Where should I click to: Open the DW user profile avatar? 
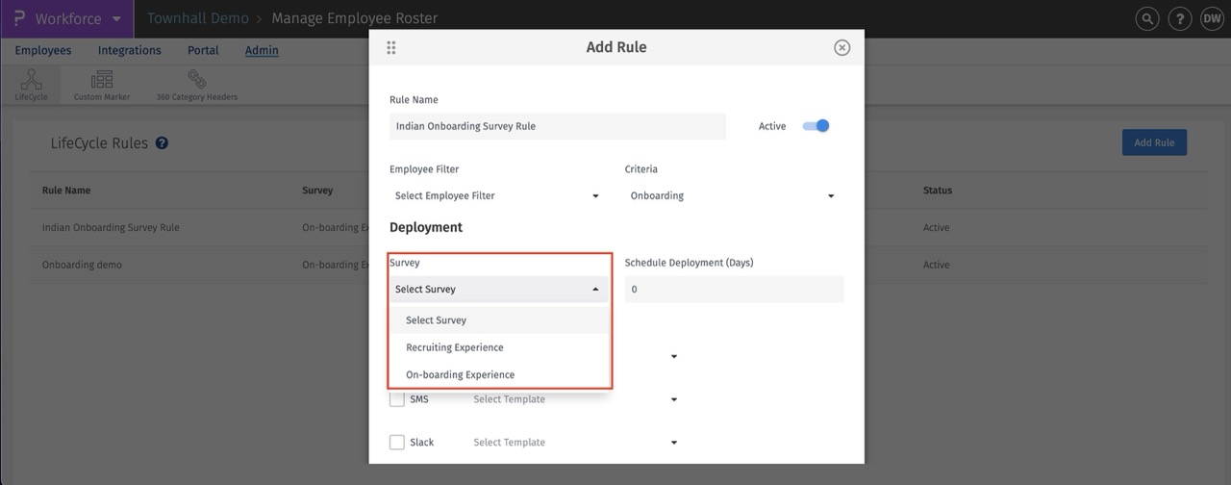tap(1211, 18)
